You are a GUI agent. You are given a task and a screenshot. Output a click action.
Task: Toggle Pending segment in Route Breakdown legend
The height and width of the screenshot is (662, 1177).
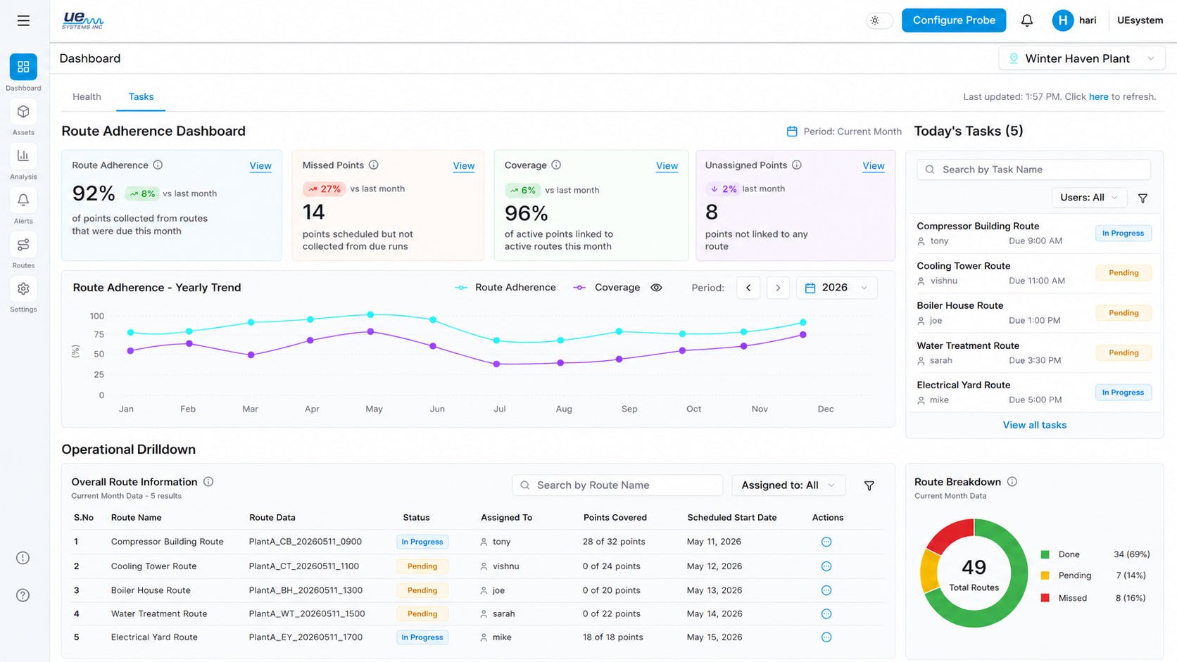pyautogui.click(x=1095, y=575)
